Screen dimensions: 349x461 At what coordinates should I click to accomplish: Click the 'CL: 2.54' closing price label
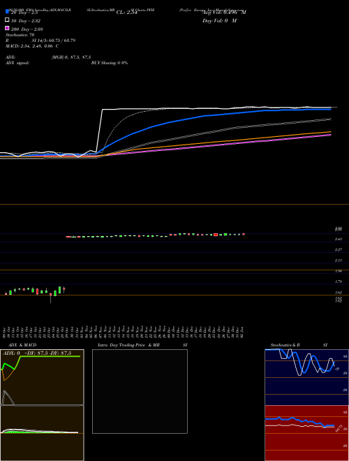(127, 13)
